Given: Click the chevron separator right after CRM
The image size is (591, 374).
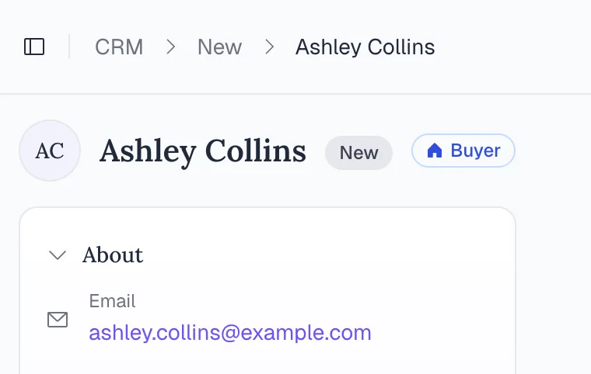Looking at the screenshot, I should (170, 47).
